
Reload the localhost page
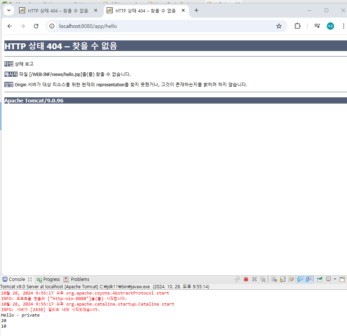[36, 26]
